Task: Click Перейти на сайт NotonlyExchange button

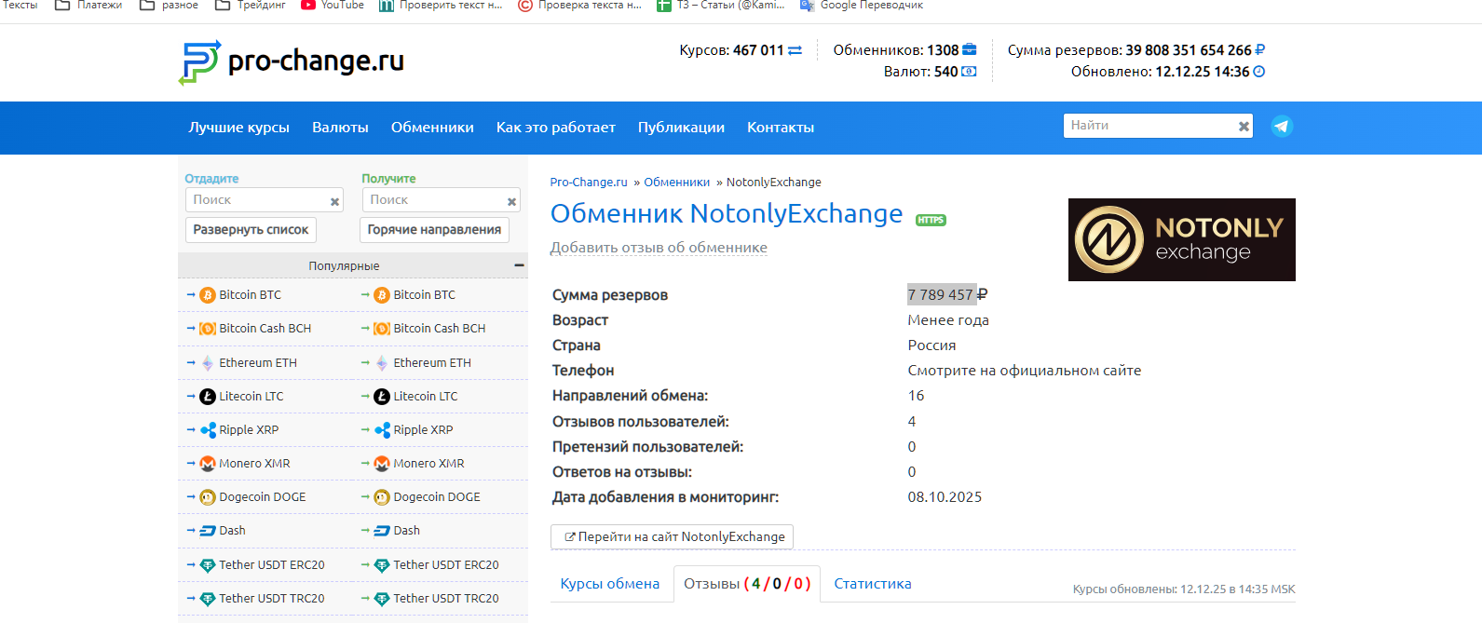Action: [672, 537]
